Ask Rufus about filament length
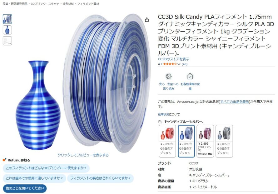The width and height of the screenshot is (278, 194). (x=100, y=178)
